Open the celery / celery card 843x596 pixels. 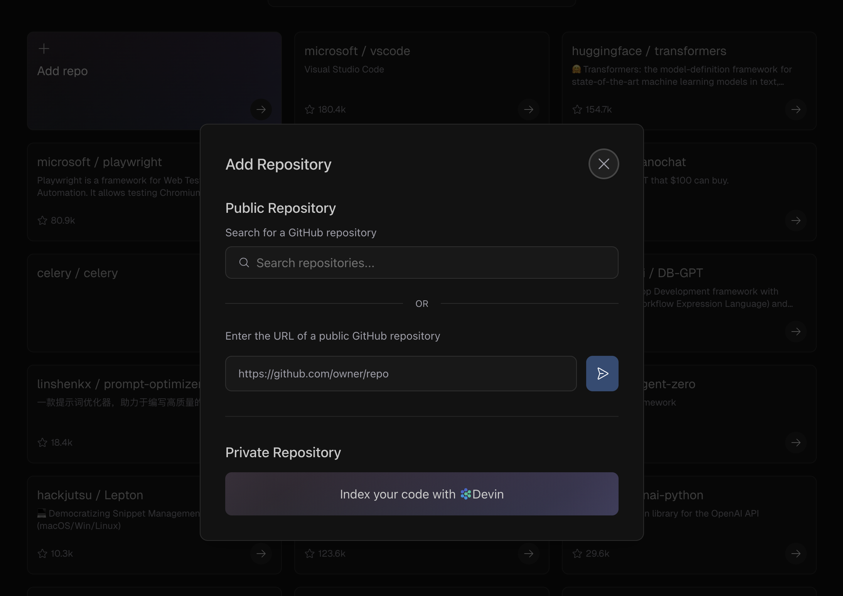pos(78,273)
